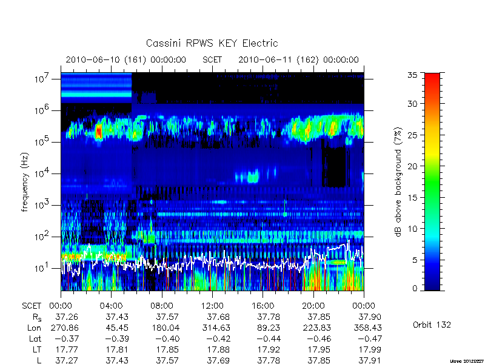Screen dimensions: 485x364
Task: Select the start date '2010-06-10 (161) 00:00:00'
Action: (x=126, y=59)
